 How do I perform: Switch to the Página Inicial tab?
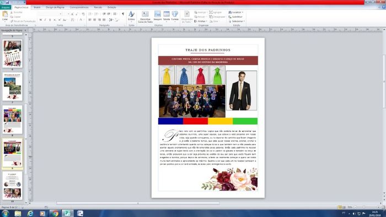coord(21,7)
